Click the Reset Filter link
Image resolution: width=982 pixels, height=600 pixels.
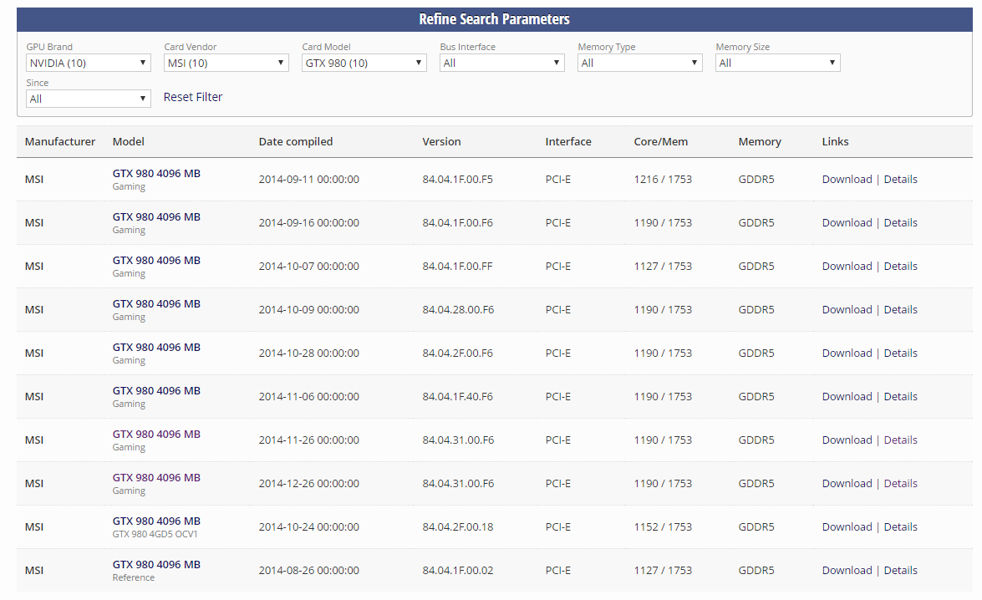click(x=193, y=97)
